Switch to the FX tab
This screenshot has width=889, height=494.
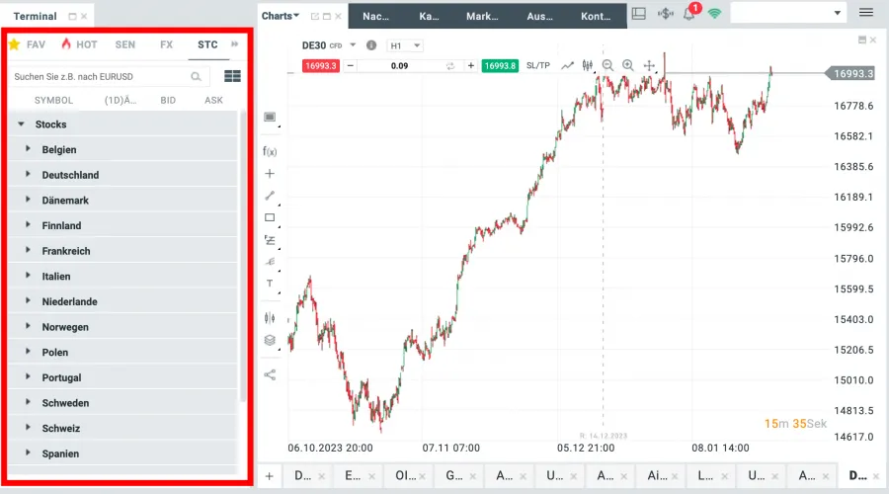click(x=166, y=44)
